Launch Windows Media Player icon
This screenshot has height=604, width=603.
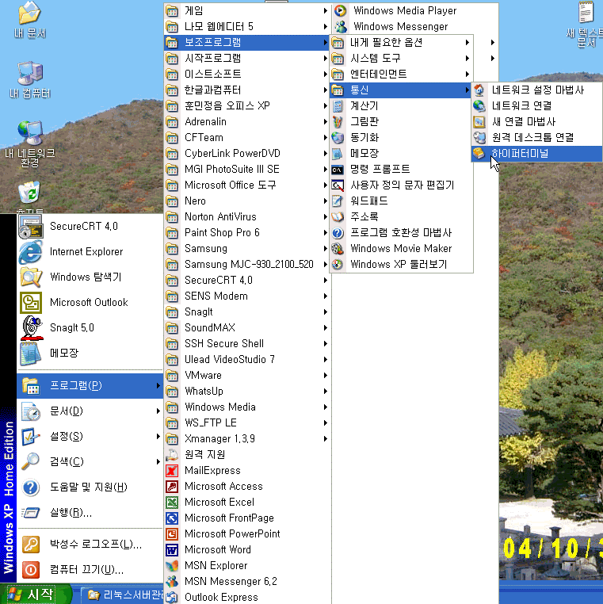[x=341, y=11]
